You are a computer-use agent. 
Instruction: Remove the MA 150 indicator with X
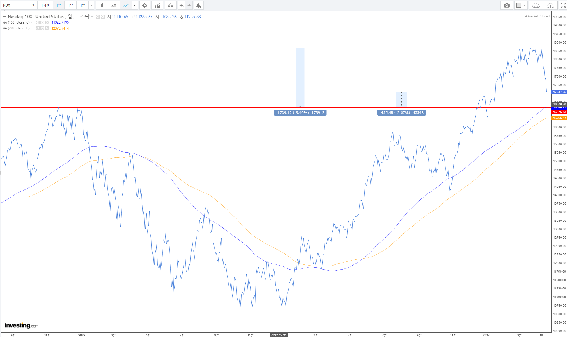point(47,22)
